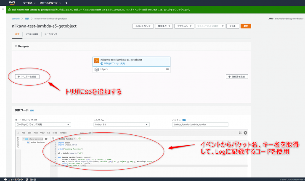Open the Python 3.8 runtime dropdown
The image size is (305, 181).
[122, 124]
